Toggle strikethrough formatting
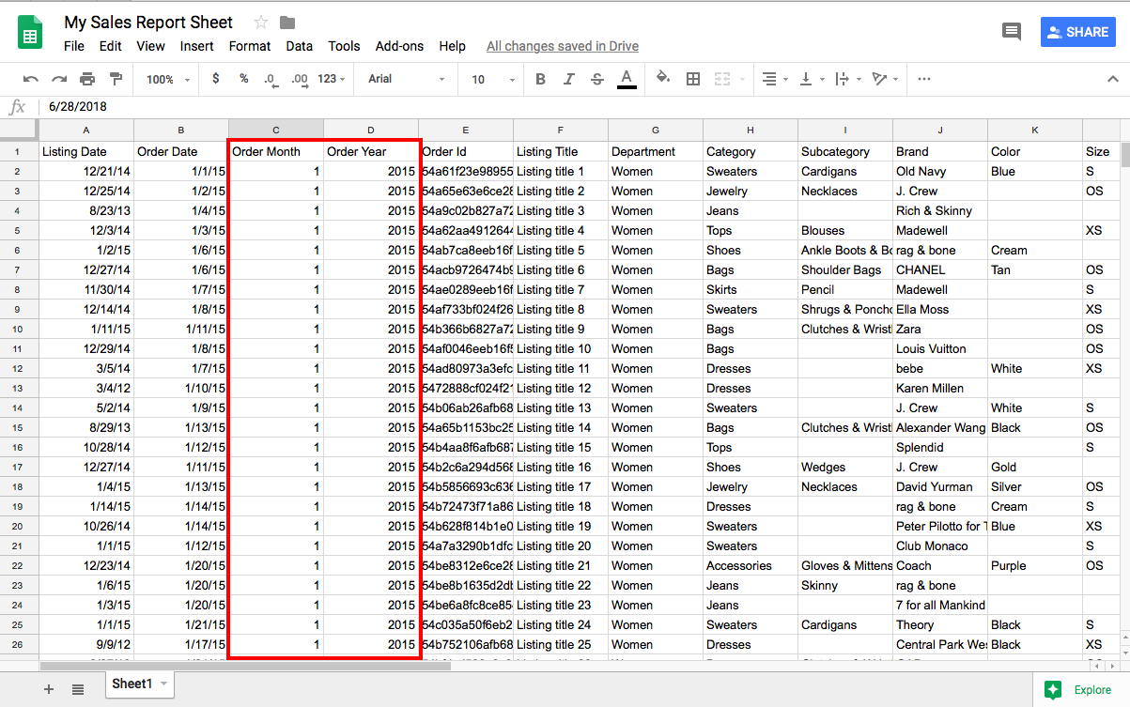The height and width of the screenshot is (707, 1130). pyautogui.click(x=596, y=79)
